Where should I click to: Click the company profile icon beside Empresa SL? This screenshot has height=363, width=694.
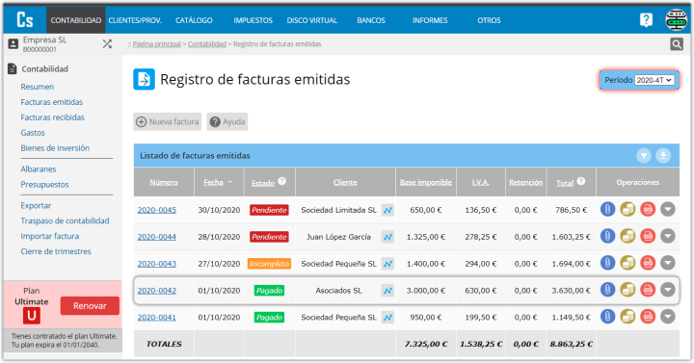13,43
